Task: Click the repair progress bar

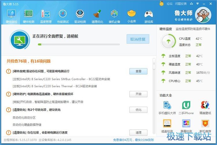Action: tap(79, 44)
